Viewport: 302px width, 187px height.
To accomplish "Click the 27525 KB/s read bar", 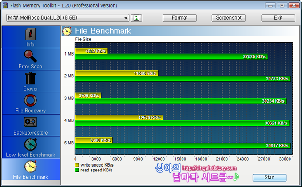I will point(171,56).
